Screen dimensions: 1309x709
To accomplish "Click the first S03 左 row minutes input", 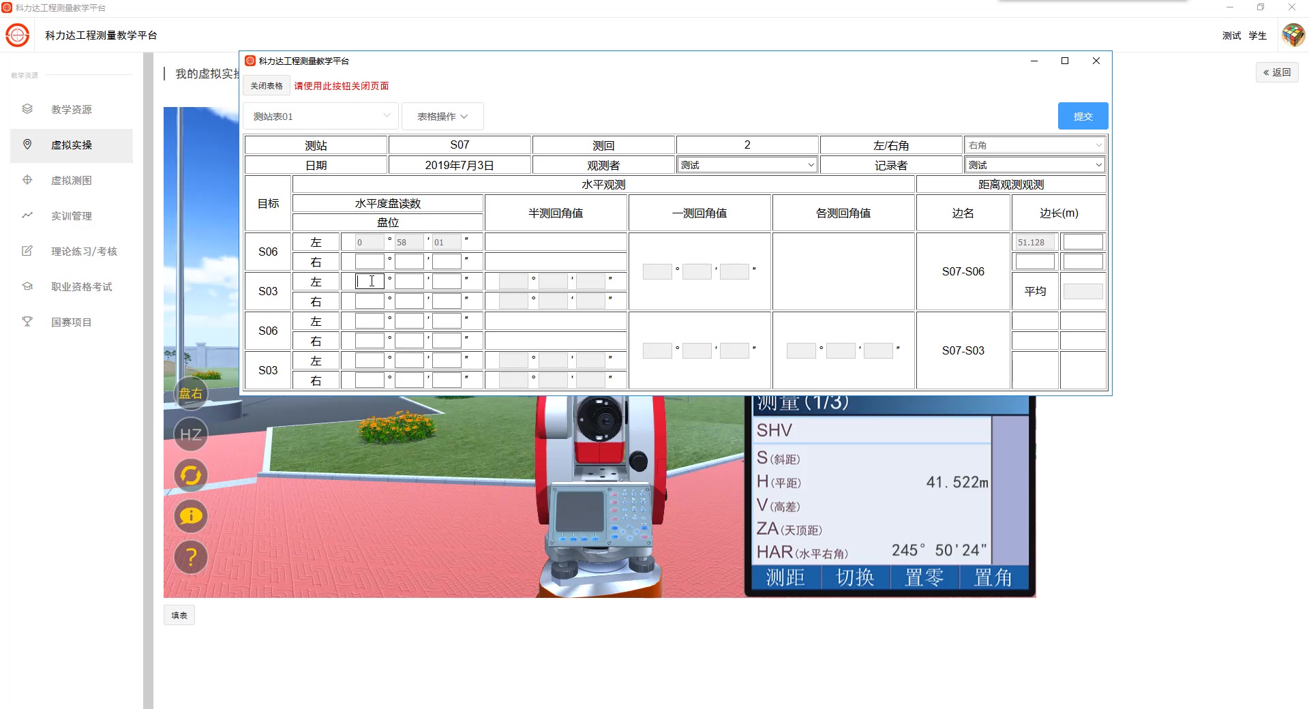I will tap(409, 282).
